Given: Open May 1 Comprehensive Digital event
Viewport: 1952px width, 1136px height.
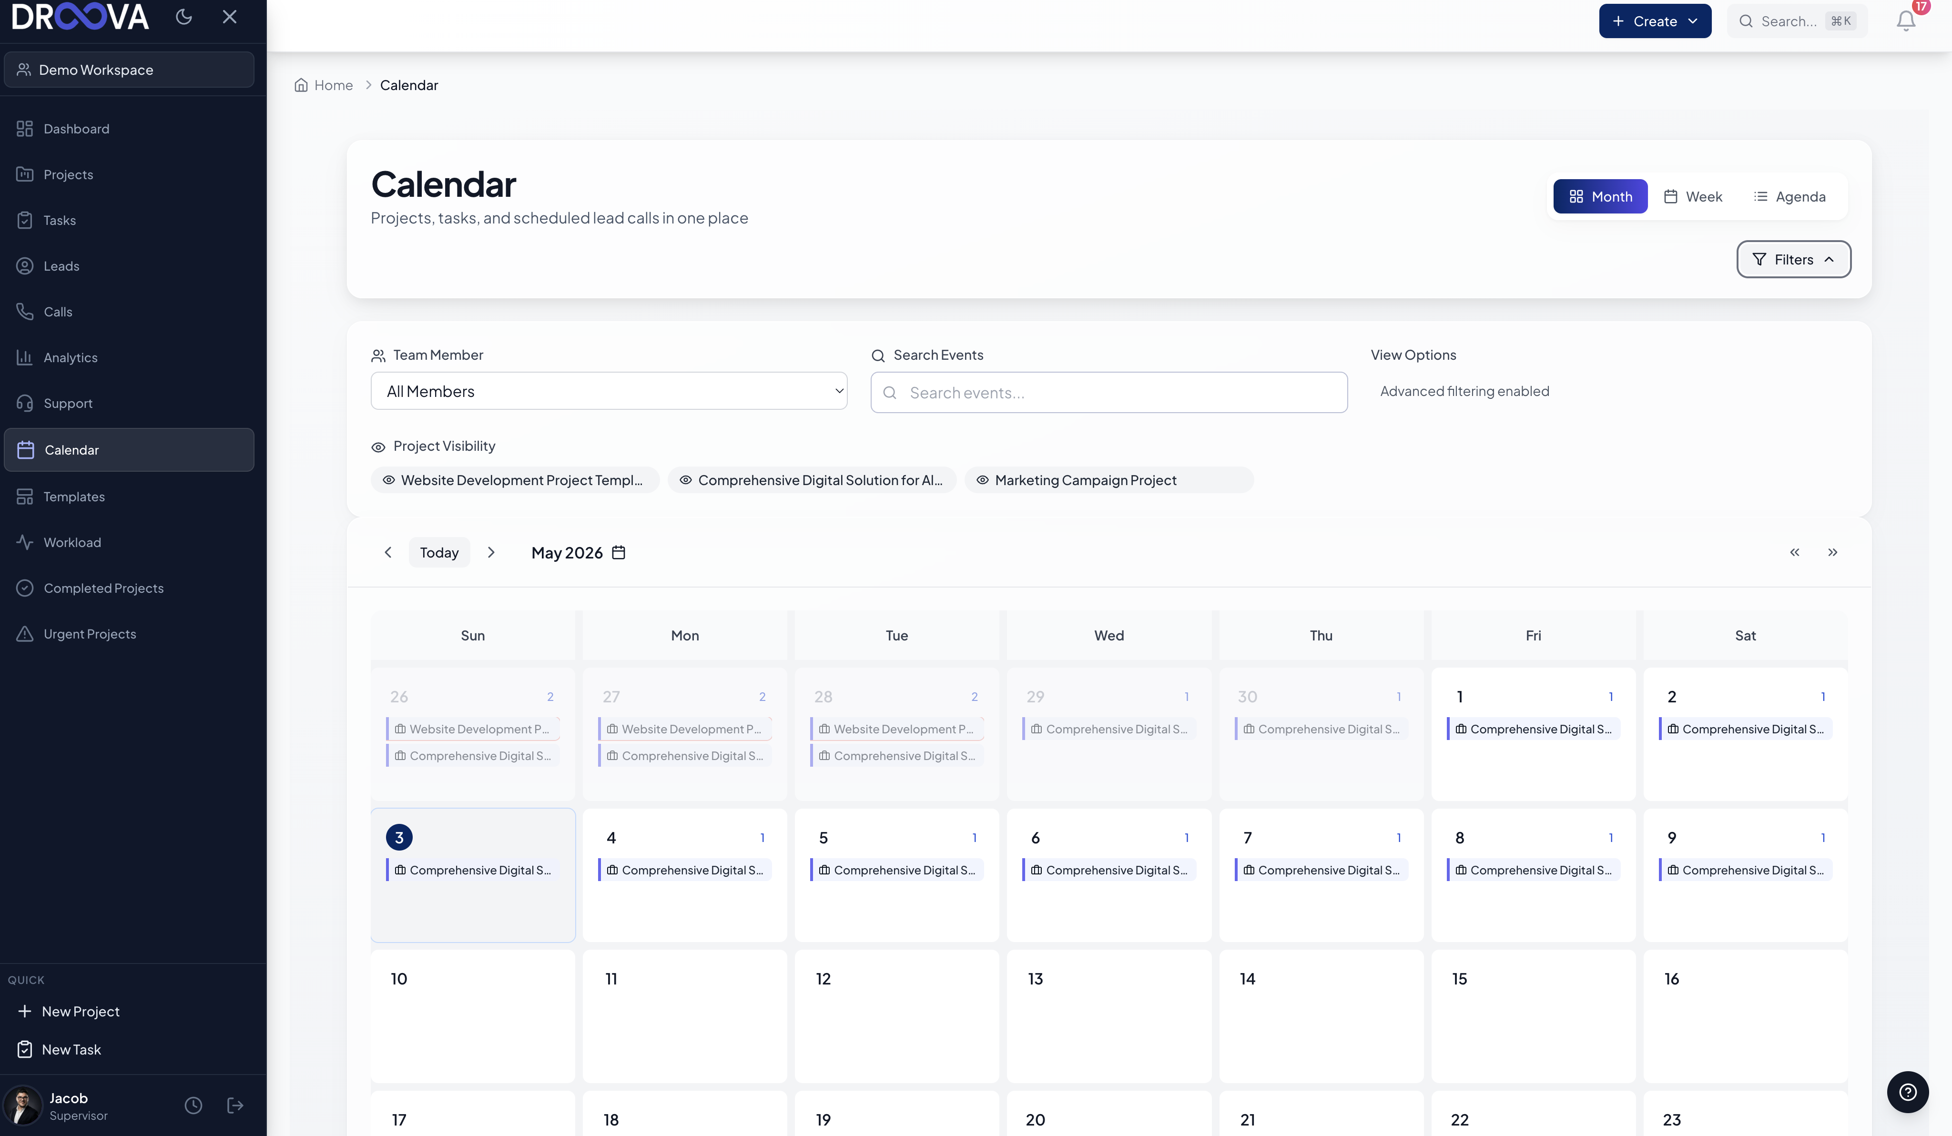Looking at the screenshot, I should [x=1533, y=729].
